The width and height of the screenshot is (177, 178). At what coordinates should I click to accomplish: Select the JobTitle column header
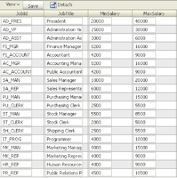point(66,13)
